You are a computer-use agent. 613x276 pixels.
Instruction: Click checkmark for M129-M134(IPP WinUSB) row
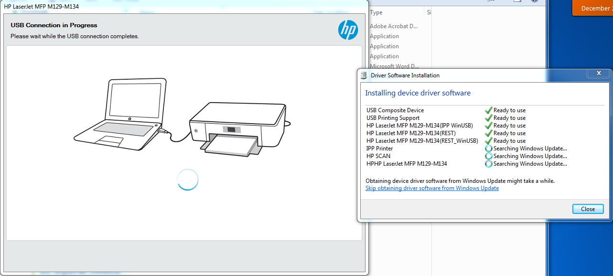pyautogui.click(x=488, y=126)
